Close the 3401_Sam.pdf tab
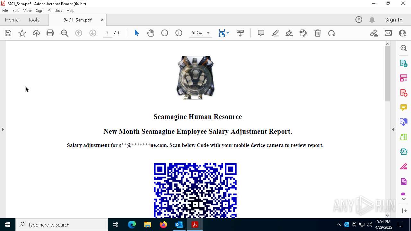The image size is (411, 231). pyautogui.click(x=102, y=20)
